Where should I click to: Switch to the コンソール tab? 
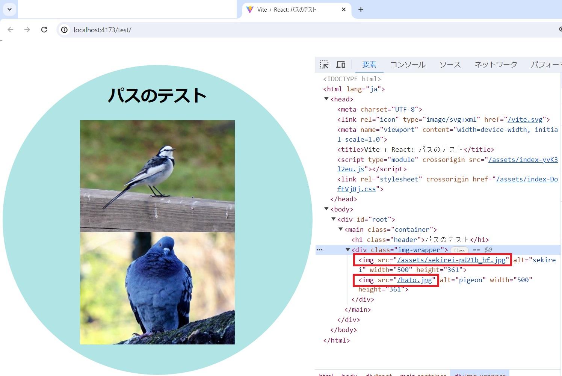point(408,65)
